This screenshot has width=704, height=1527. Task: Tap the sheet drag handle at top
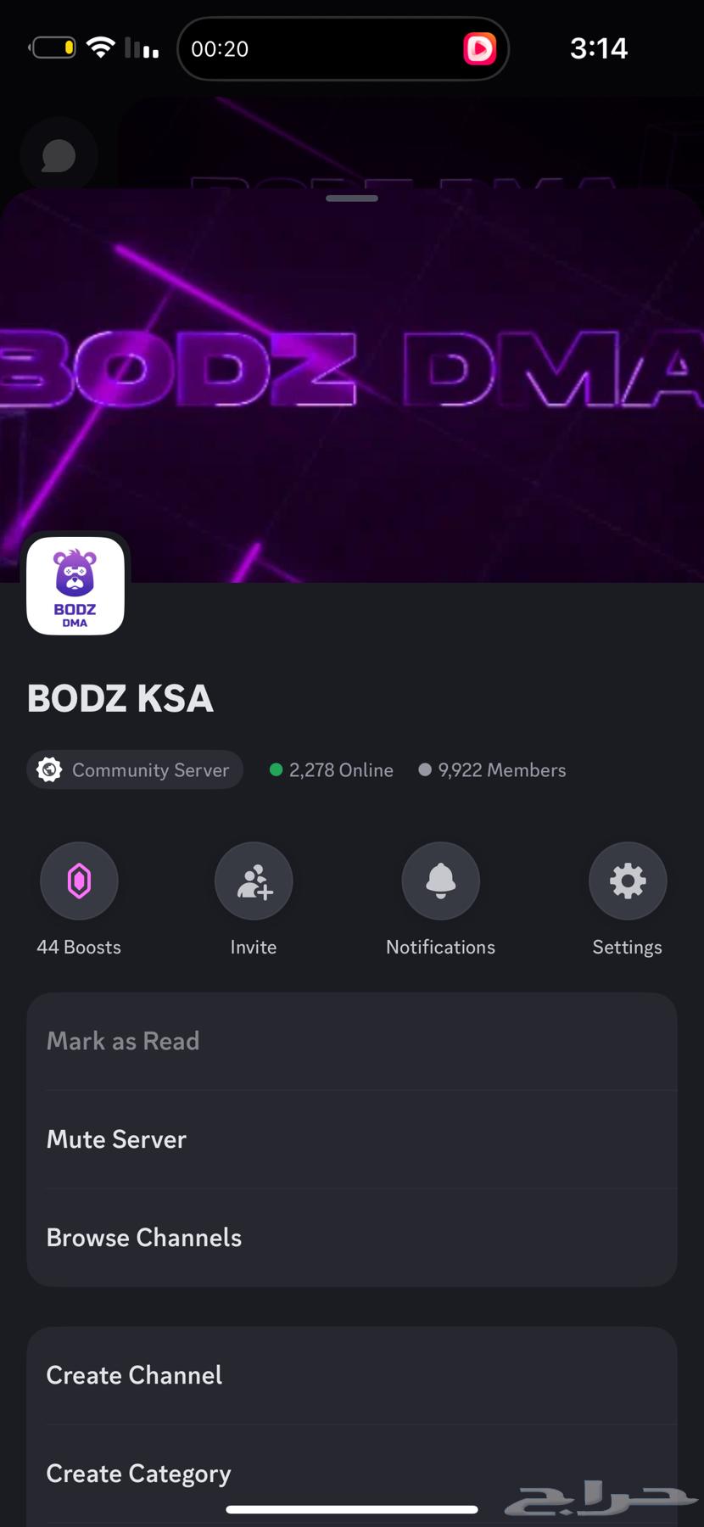pyautogui.click(x=352, y=199)
